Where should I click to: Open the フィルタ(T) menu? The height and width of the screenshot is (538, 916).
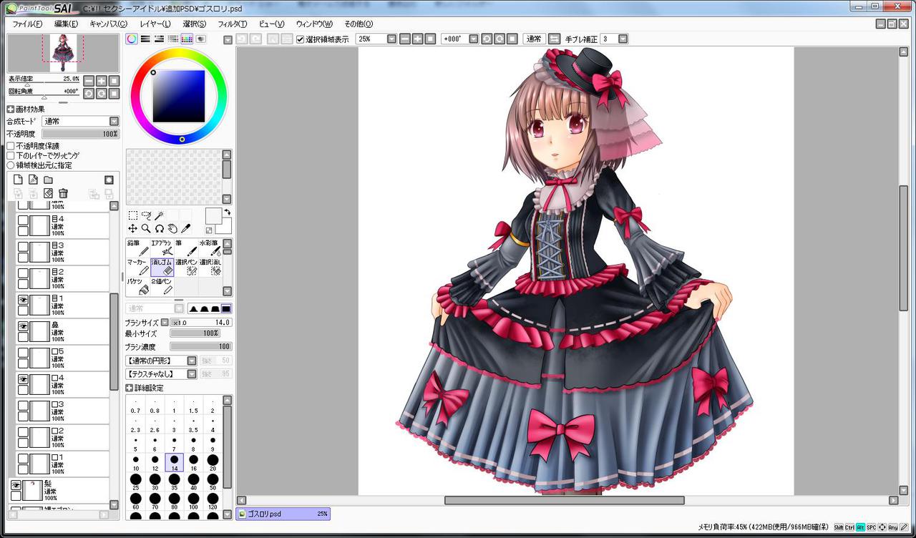[233, 24]
